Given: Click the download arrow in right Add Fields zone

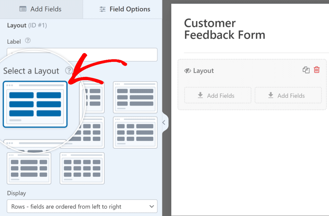Looking at the screenshot, I should tap(271, 95).
